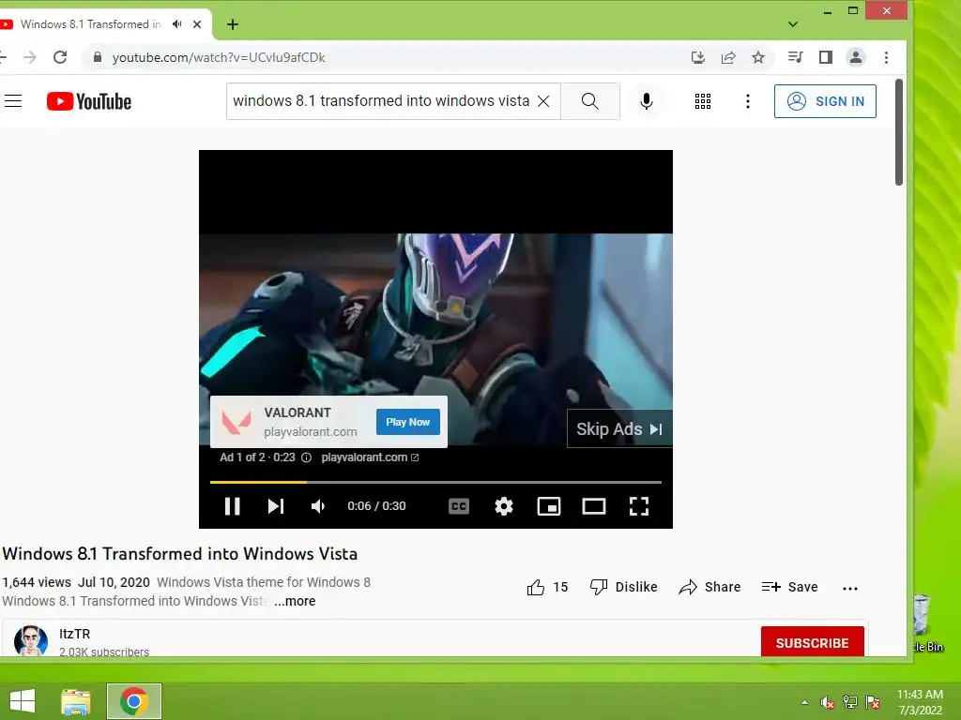961x720 pixels.
Task: Mute the player volume
Action: 318,505
